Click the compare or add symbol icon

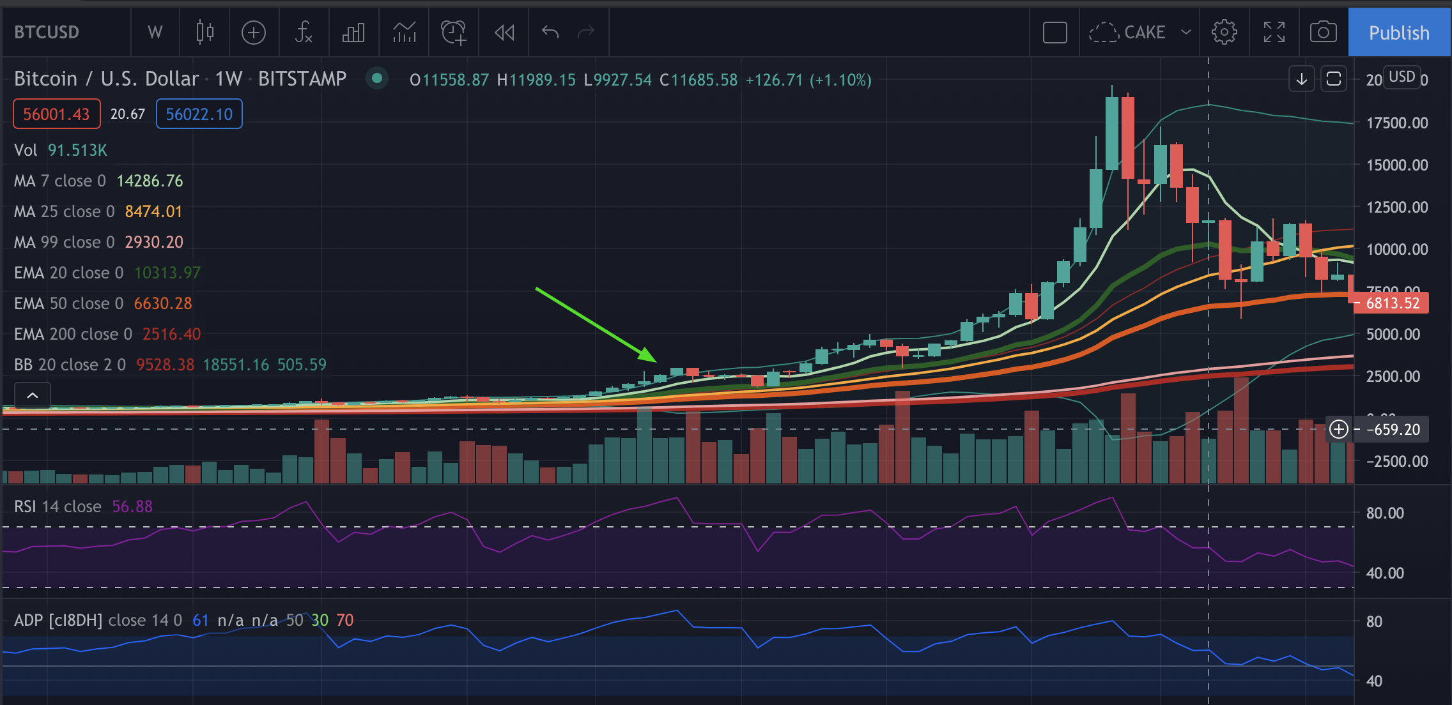[254, 33]
